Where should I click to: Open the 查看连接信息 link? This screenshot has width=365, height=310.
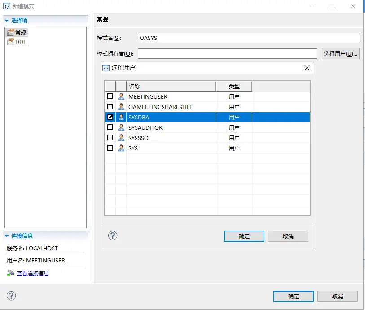pyautogui.click(x=33, y=274)
